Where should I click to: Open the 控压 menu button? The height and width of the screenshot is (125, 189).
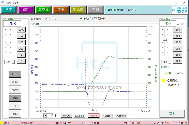[x=61, y=10]
